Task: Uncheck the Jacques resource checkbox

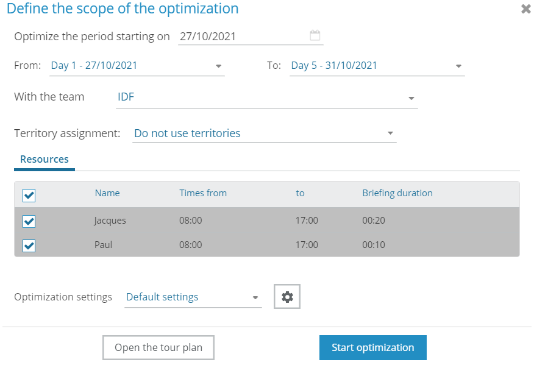Action: point(29,221)
